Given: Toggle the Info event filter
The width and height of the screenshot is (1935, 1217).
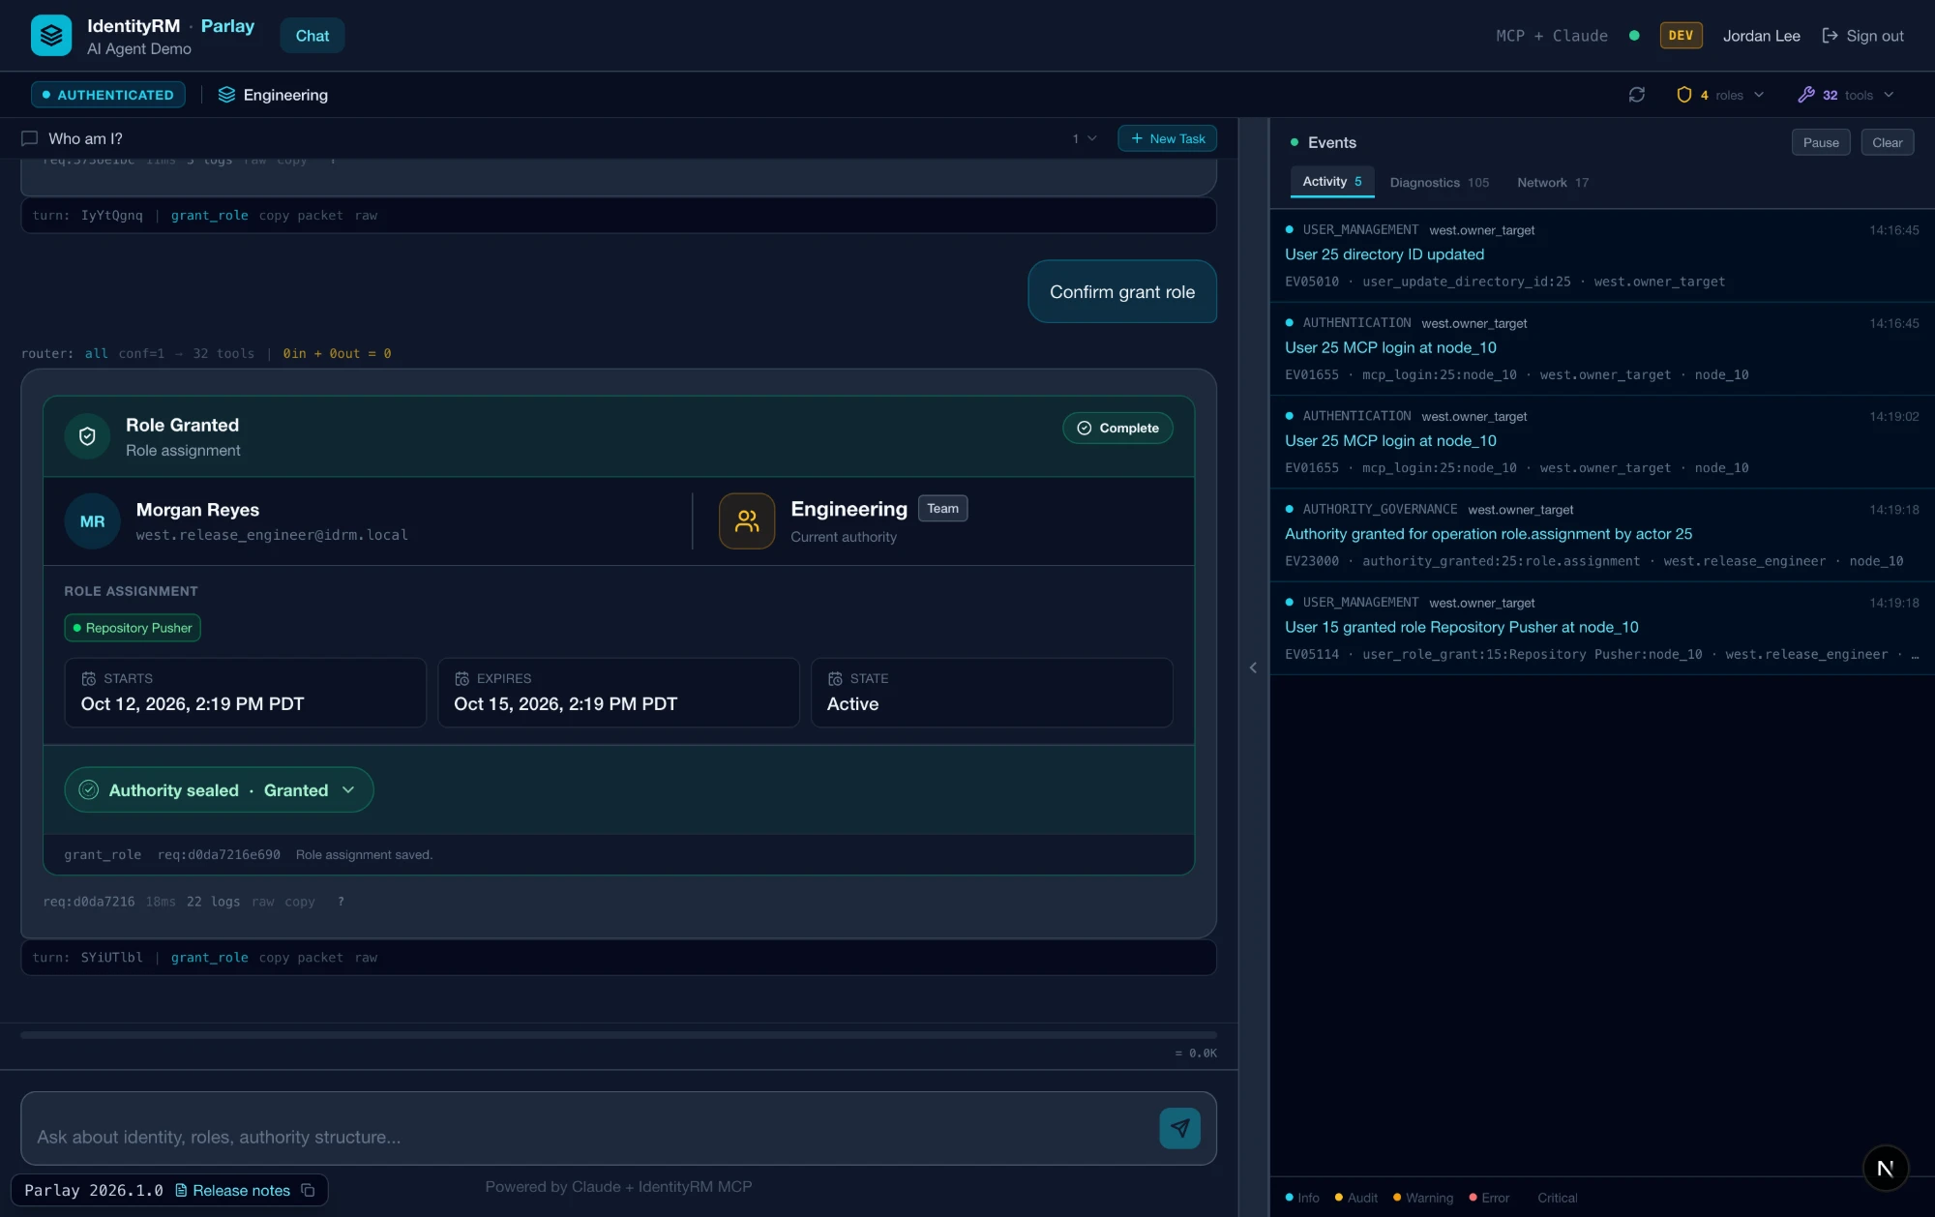Looking at the screenshot, I should (x=1302, y=1198).
